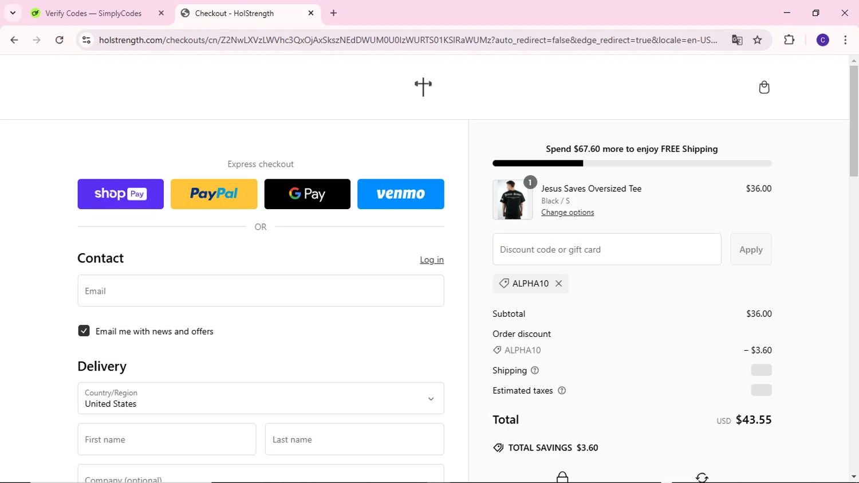Image resolution: width=859 pixels, height=483 pixels.
Task: Open a new browser tab
Action: [x=334, y=13]
